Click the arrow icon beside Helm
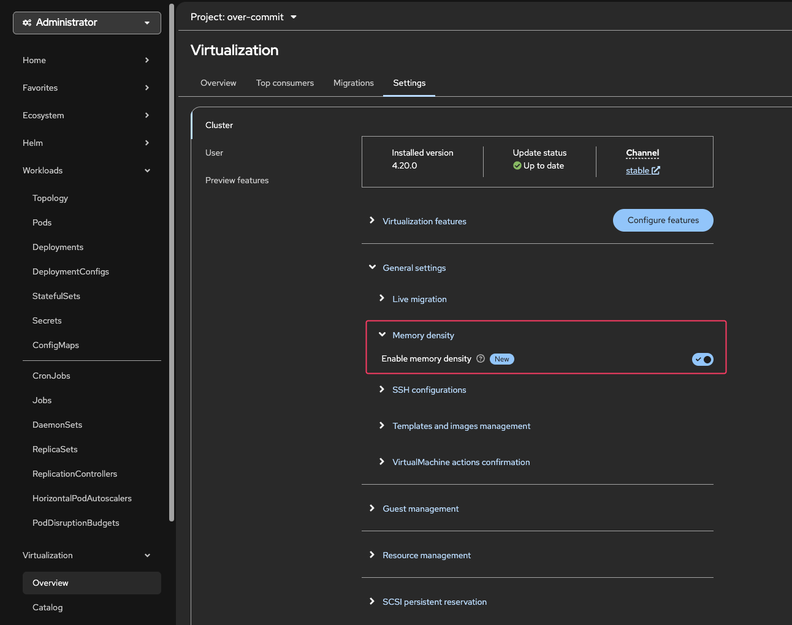Image resolution: width=792 pixels, height=625 pixels. (147, 143)
